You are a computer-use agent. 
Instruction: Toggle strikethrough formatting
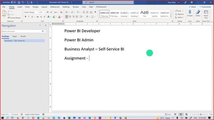pyautogui.click(x=37, y=17)
